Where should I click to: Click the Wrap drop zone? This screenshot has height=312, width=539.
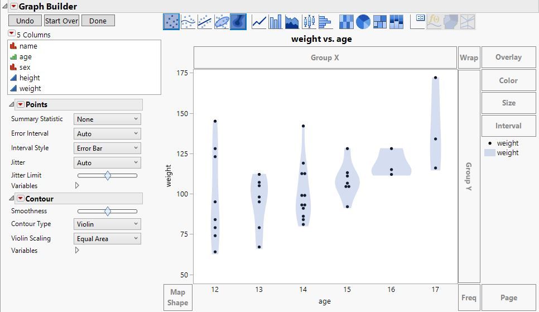[x=469, y=57]
